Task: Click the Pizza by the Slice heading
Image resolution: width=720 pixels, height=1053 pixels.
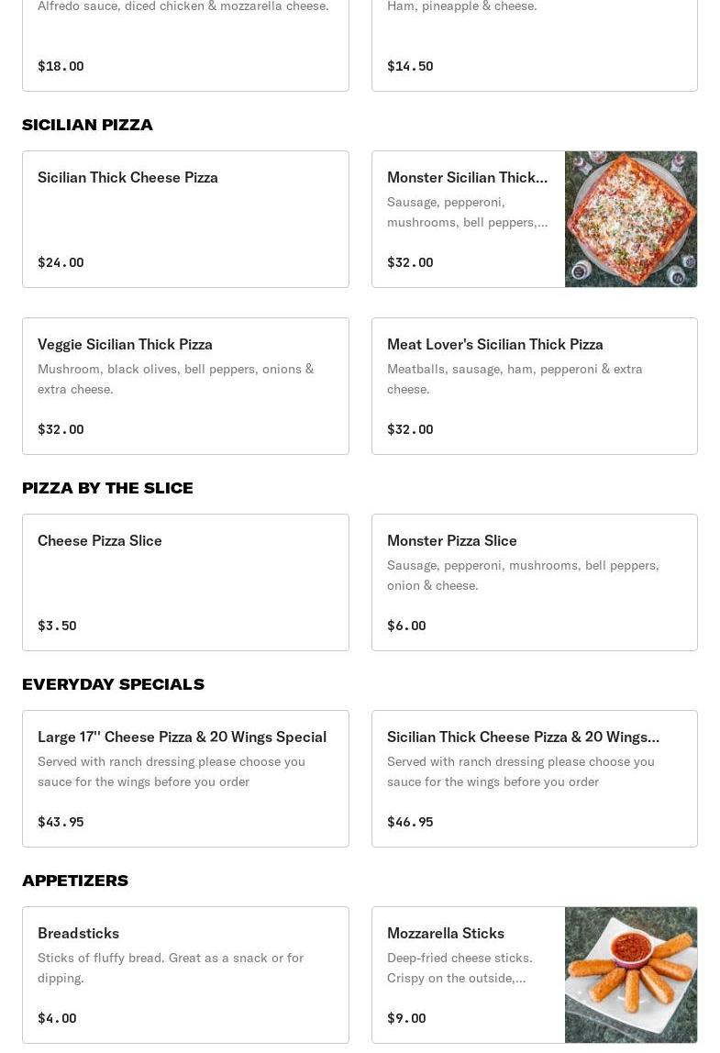Action: (x=107, y=488)
